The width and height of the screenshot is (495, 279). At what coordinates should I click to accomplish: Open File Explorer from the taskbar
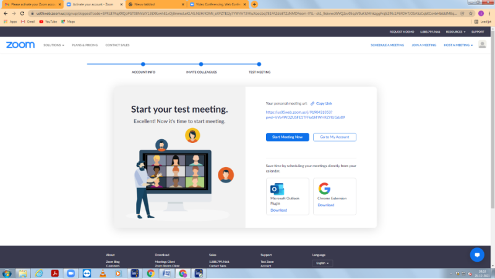[x=23, y=273]
